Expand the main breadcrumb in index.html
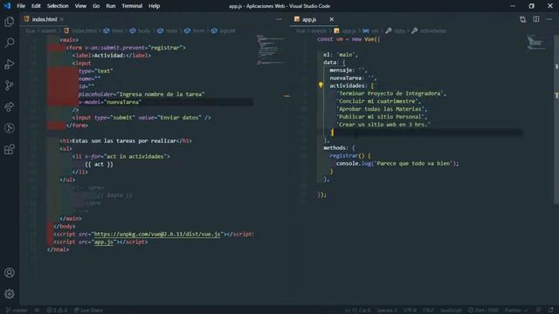The height and width of the screenshot is (314, 559). tap(168, 31)
